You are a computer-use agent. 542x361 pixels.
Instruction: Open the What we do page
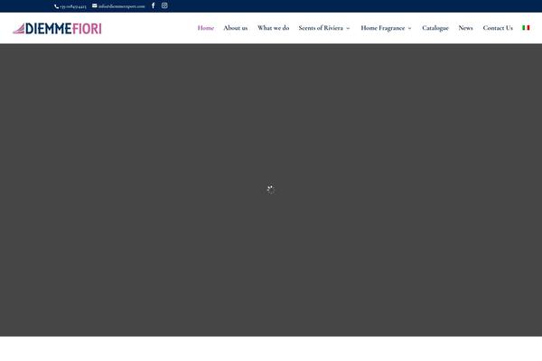click(273, 28)
